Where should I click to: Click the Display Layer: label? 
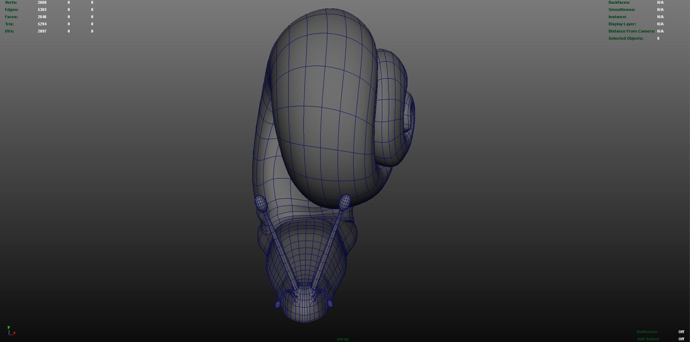pyautogui.click(x=622, y=24)
